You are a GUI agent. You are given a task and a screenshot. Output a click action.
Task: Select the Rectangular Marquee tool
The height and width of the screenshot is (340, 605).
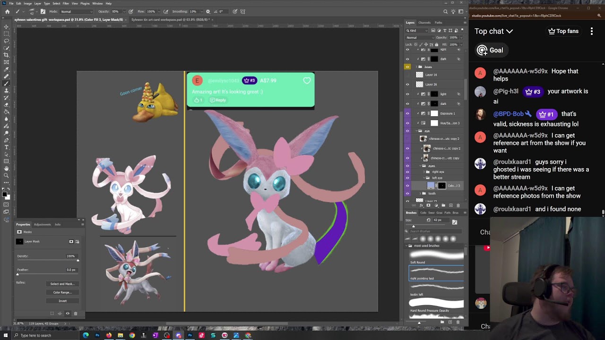tap(7, 34)
